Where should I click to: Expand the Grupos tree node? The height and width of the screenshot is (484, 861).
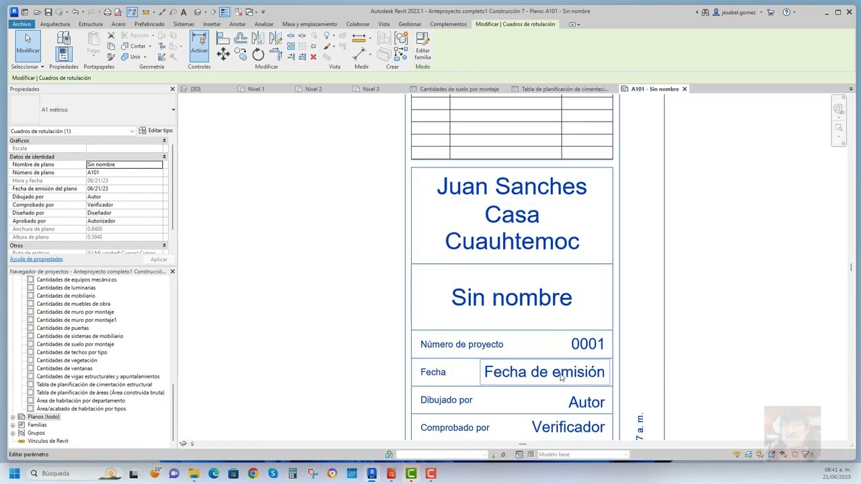(x=13, y=433)
